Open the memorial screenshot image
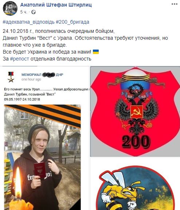 click(x=44, y=138)
